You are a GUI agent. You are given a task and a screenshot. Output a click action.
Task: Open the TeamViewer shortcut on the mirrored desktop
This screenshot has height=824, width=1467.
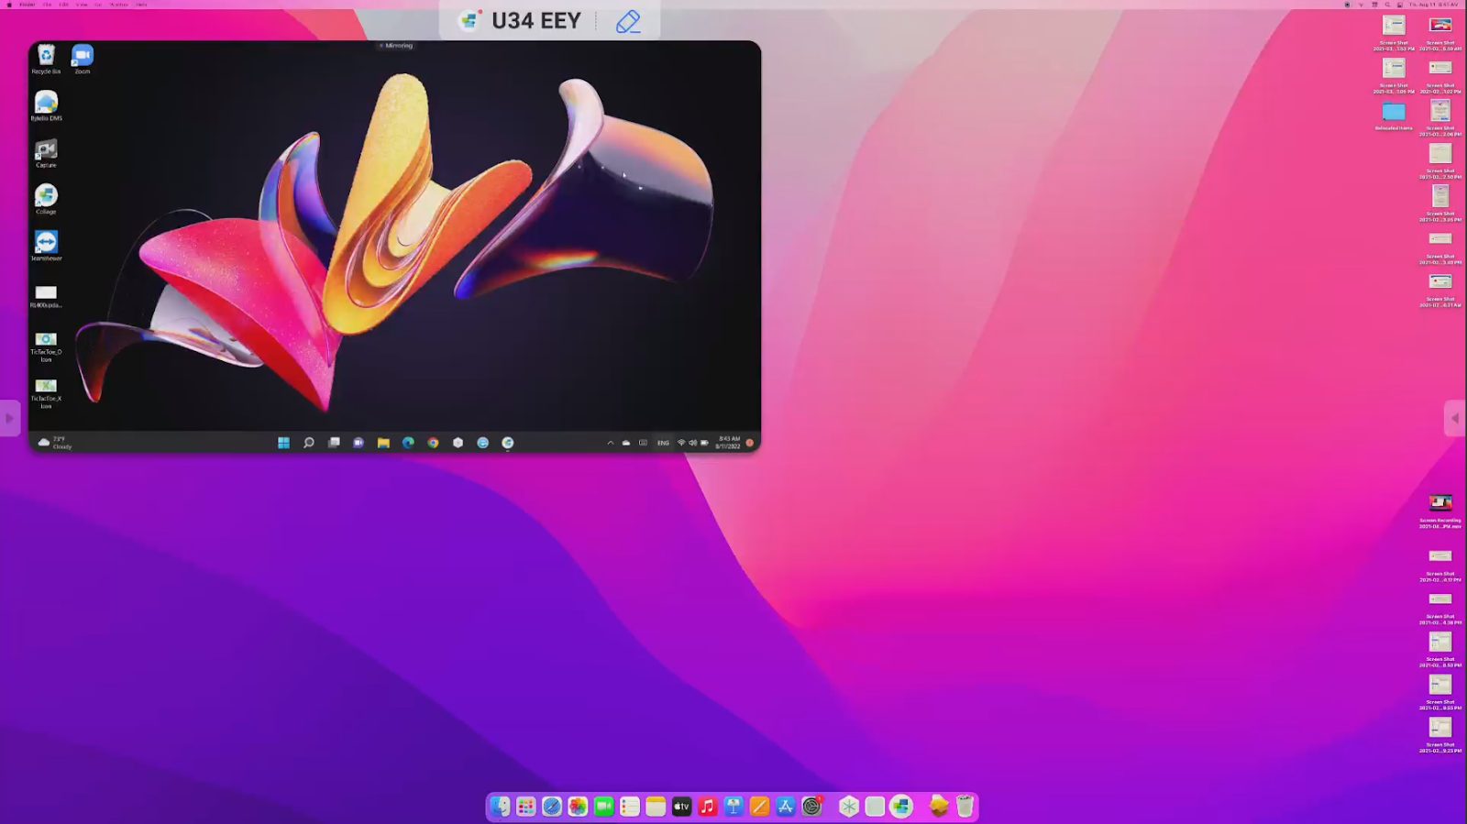[x=46, y=246]
